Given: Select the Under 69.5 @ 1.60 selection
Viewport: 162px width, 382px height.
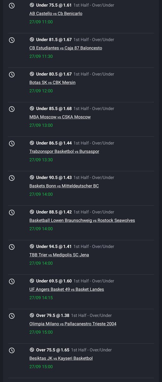Looking at the screenshot, I should (x=54, y=281).
